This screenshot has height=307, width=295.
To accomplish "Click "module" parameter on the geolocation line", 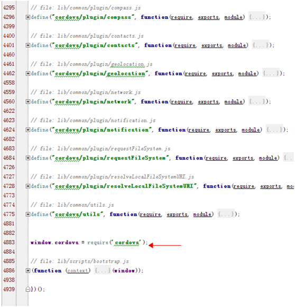I will (247, 74).
